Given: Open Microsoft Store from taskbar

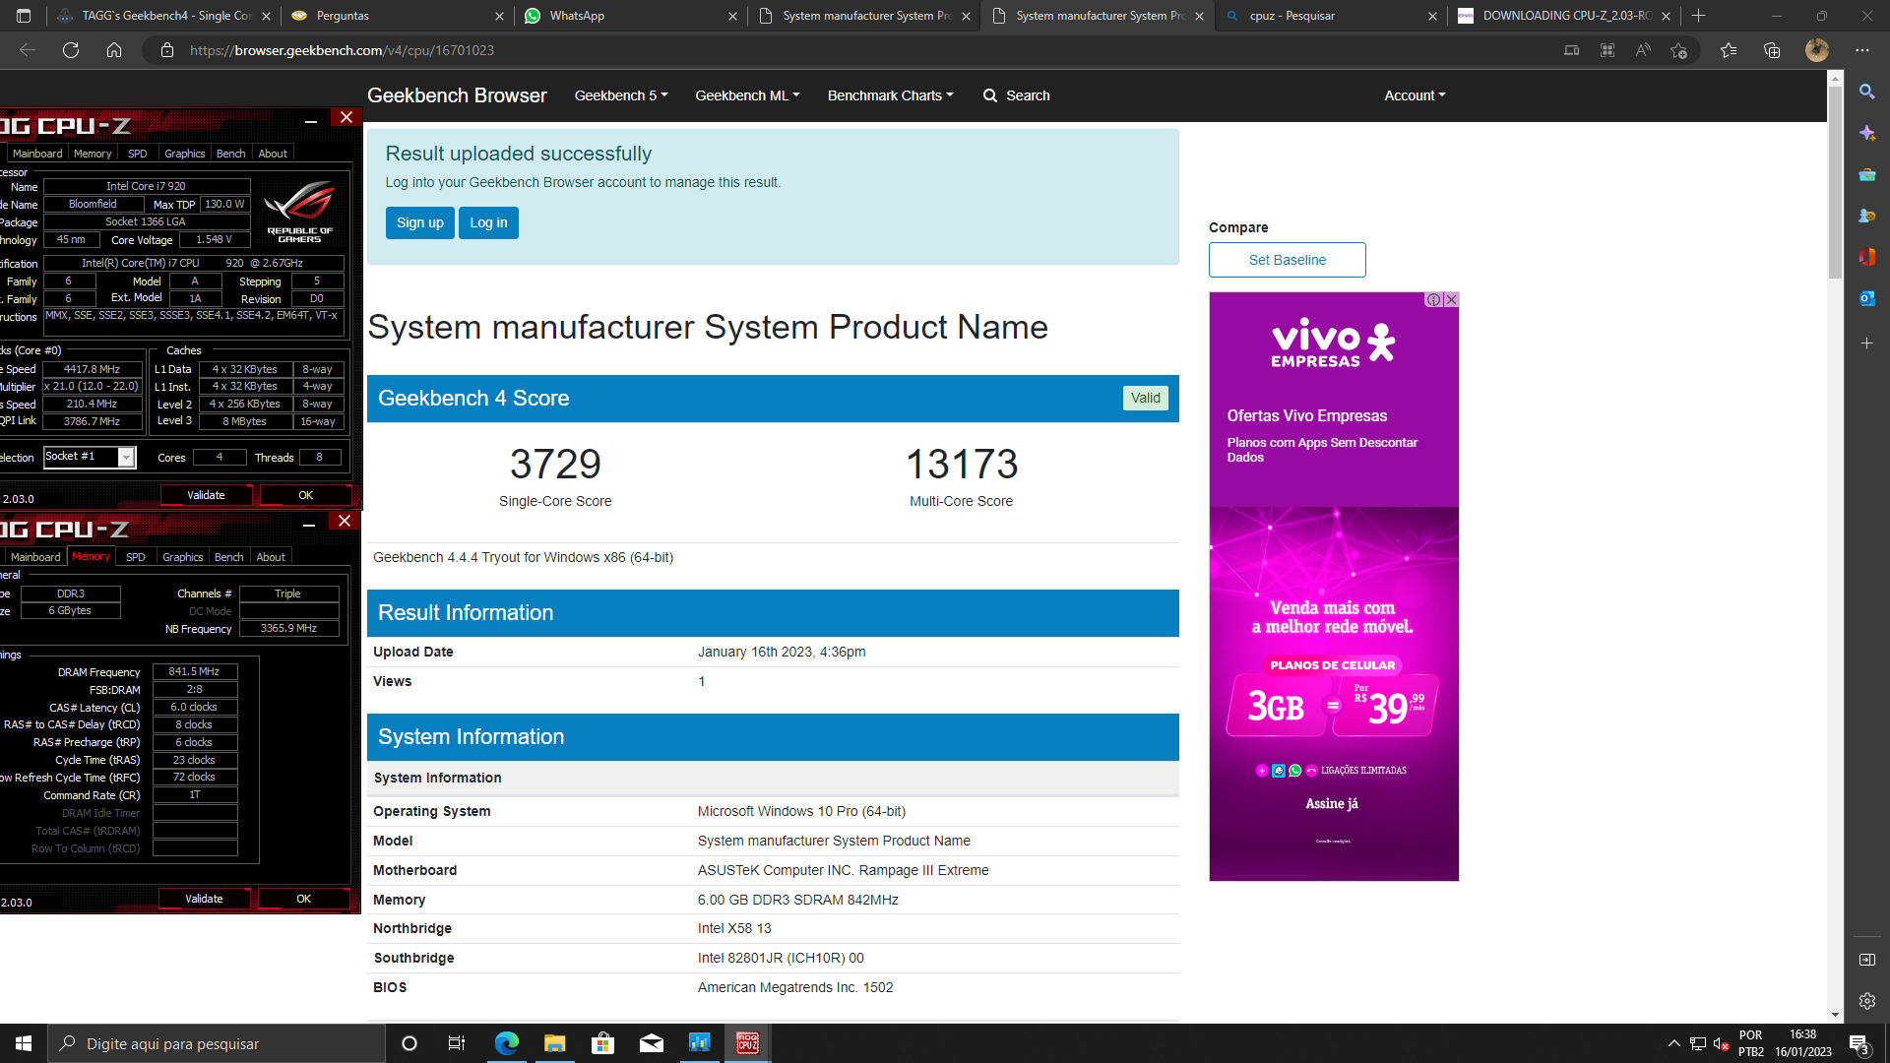Looking at the screenshot, I should click(603, 1043).
